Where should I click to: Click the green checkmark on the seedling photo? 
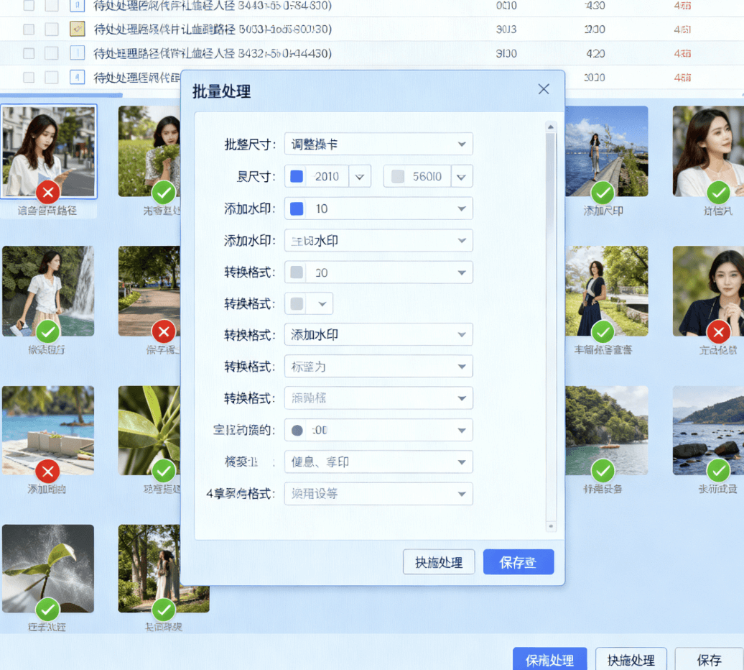click(x=48, y=610)
